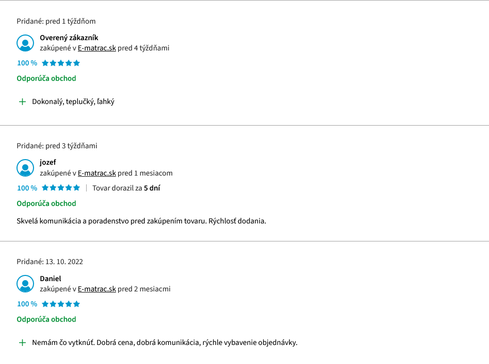This screenshot has width=489, height=364.
Task: Click the five-star rating in jozef's review
Action: 61,188
